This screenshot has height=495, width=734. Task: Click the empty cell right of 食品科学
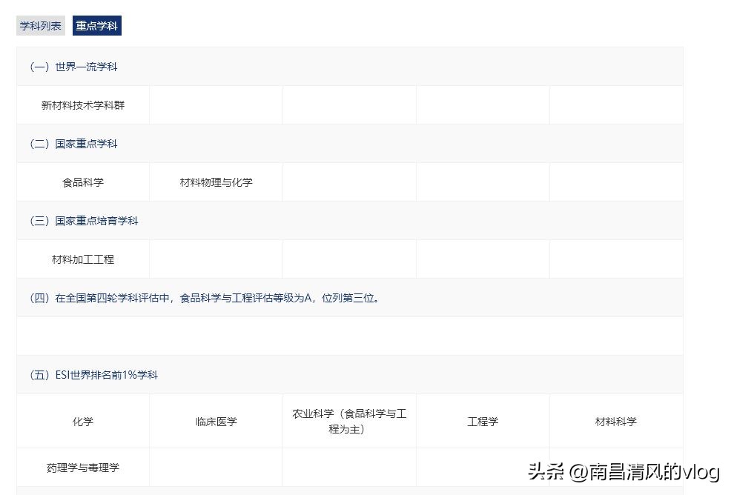pyautogui.click(x=349, y=182)
